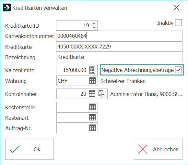Focus the Kreditkarte ID number field
The image size is (188, 165).
coord(77,25)
